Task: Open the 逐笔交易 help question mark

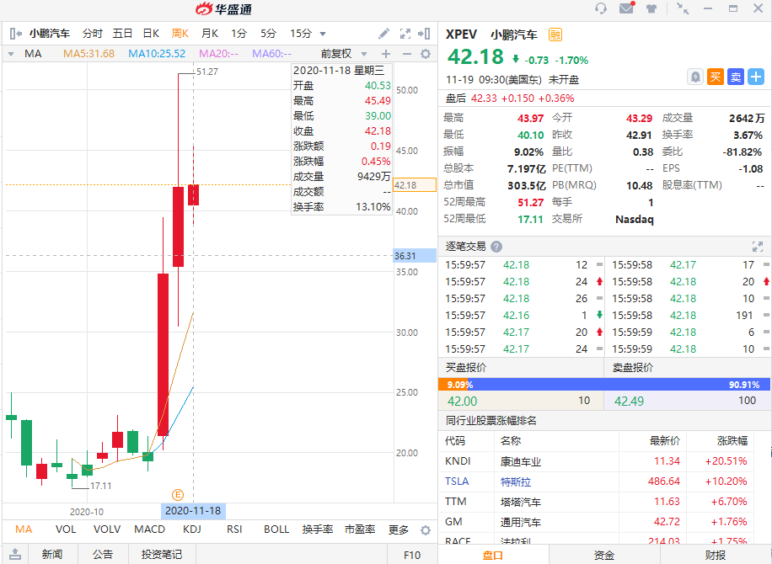Action: pos(496,247)
